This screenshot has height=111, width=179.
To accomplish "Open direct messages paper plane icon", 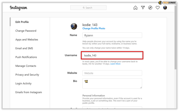I will point(143,8).
